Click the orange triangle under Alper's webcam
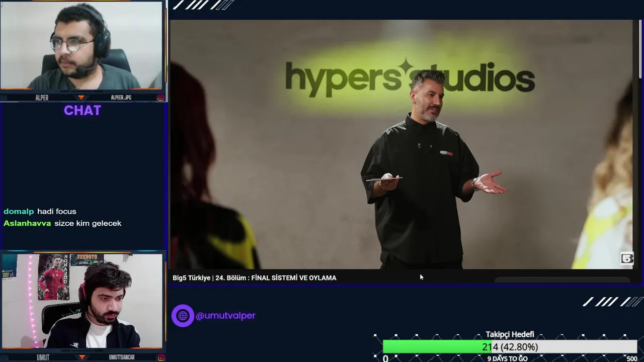The image size is (644, 362). [82, 98]
